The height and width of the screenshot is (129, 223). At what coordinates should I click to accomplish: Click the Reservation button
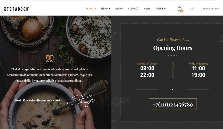(x=211, y=9)
